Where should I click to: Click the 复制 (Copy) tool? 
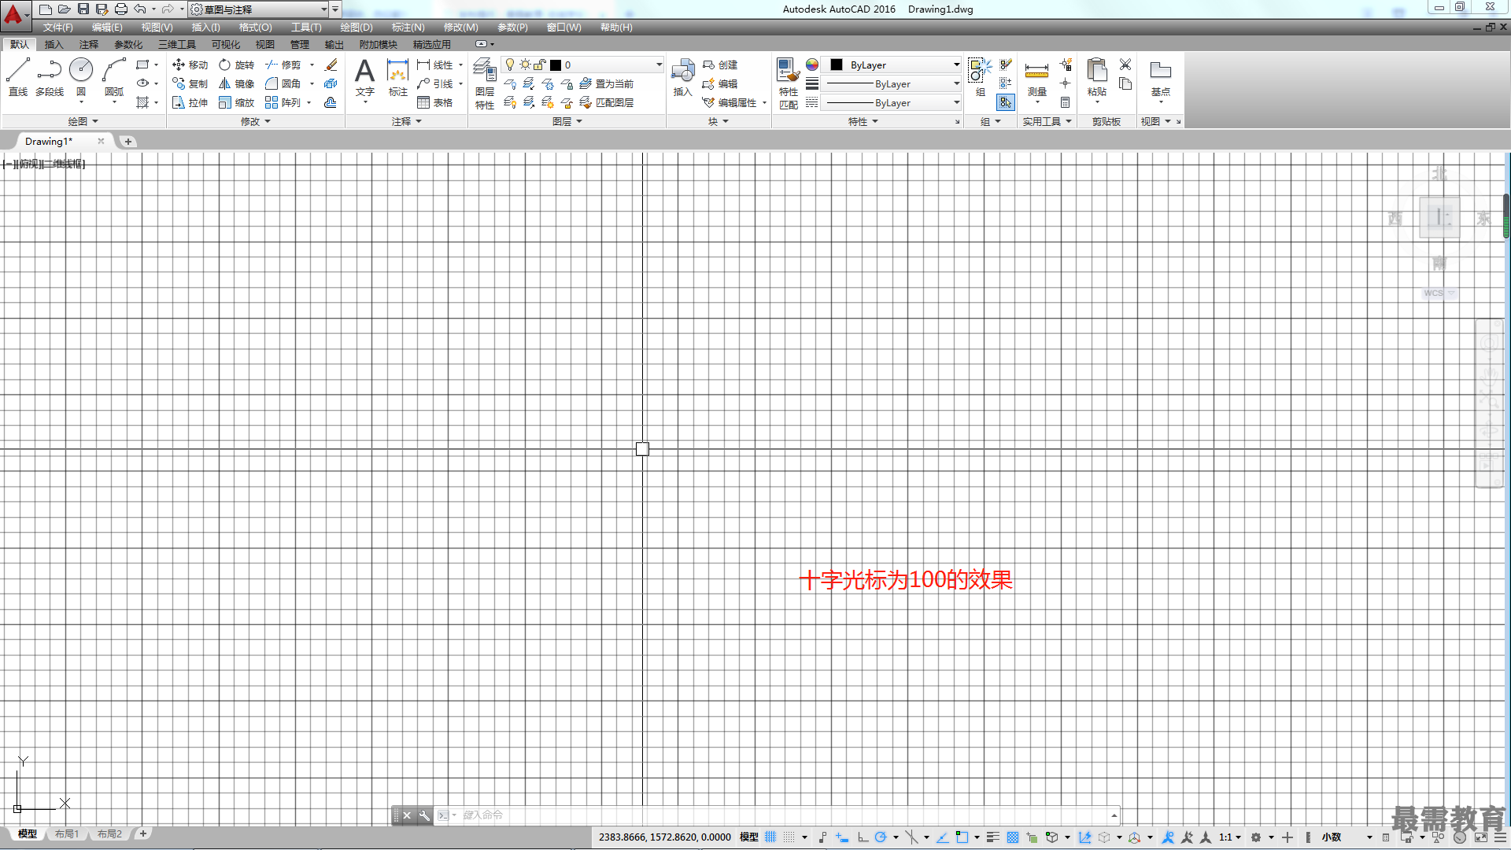pyautogui.click(x=190, y=83)
